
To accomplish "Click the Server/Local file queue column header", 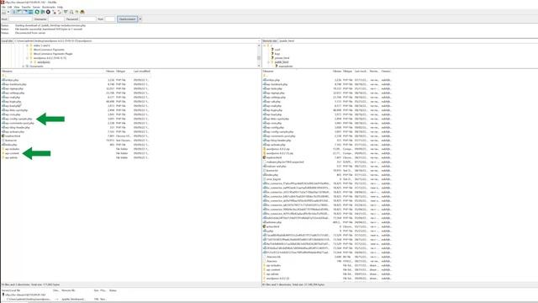I will (x=11, y=290).
